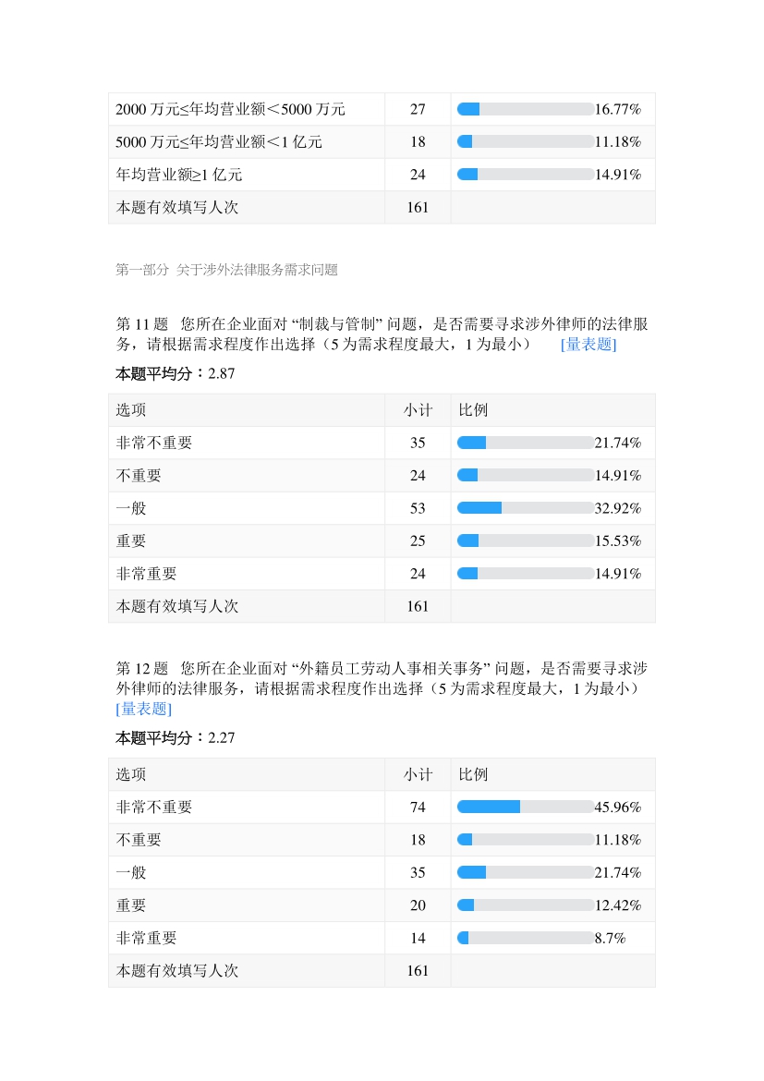Click the 12.42% progress bar

click(525, 905)
